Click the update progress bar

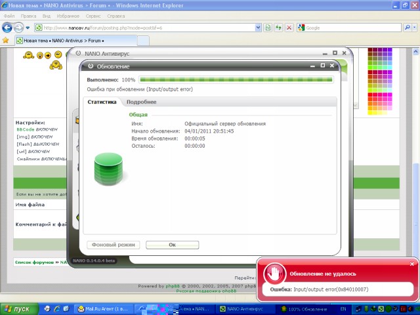tap(236, 79)
